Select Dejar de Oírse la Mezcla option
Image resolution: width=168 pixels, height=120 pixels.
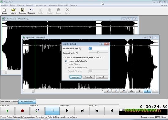point(66,67)
